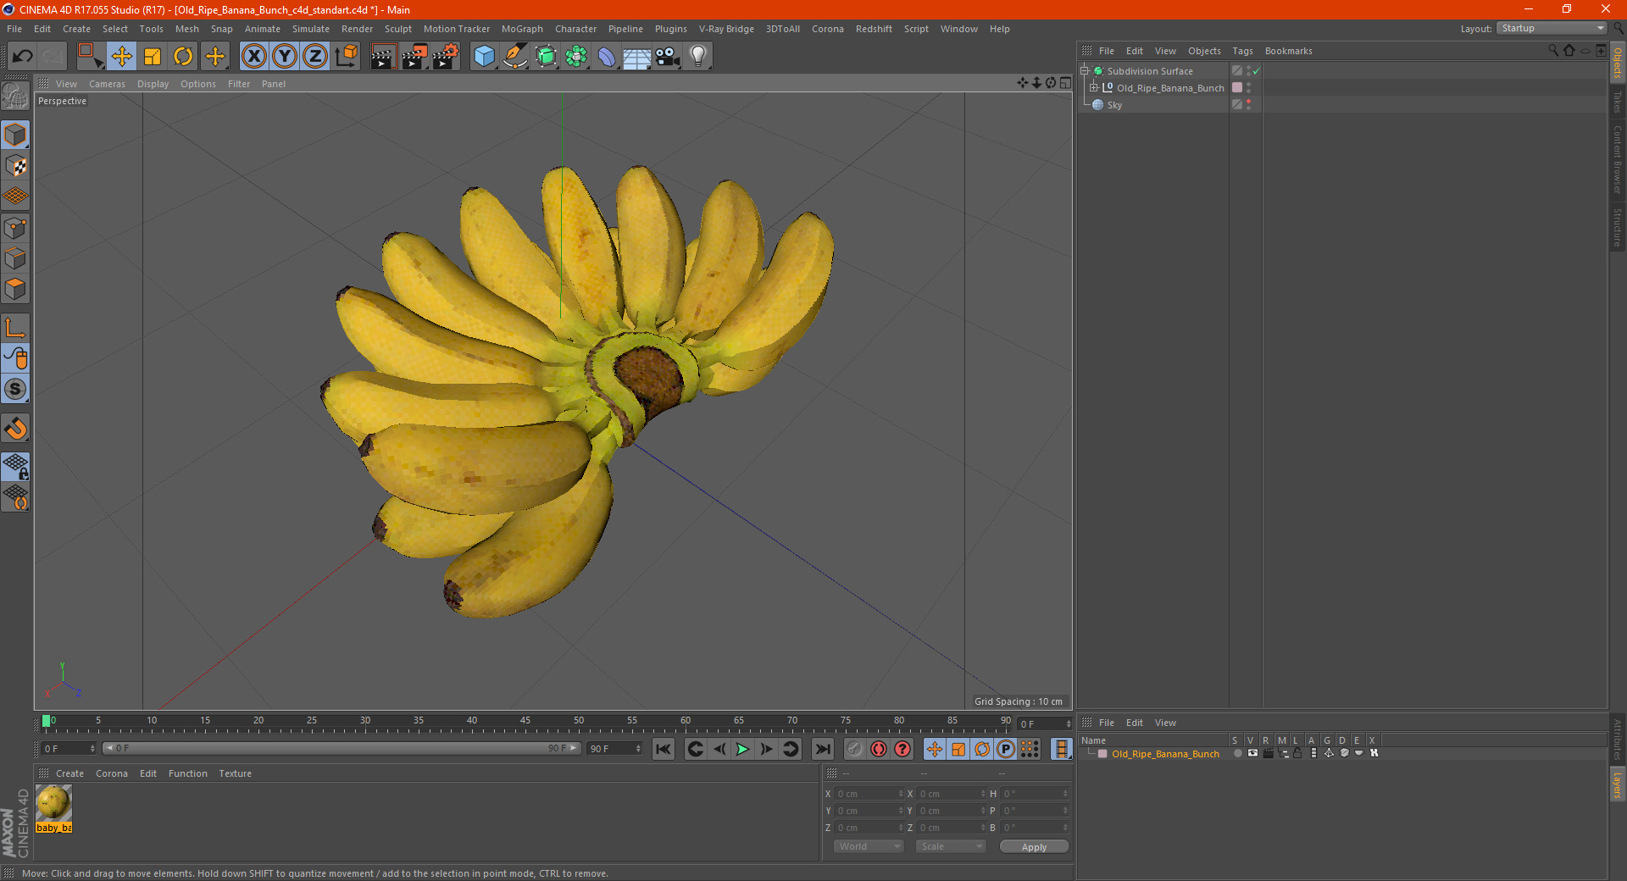Open the Content Browser side tab
This screenshot has height=881, width=1627.
click(x=1618, y=159)
